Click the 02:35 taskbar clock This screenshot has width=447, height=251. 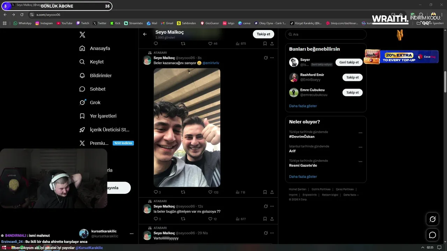[430, 248]
